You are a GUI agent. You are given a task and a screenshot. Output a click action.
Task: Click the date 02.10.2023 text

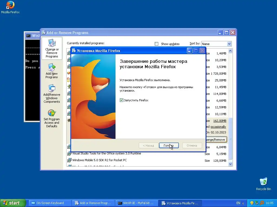click(x=218, y=132)
